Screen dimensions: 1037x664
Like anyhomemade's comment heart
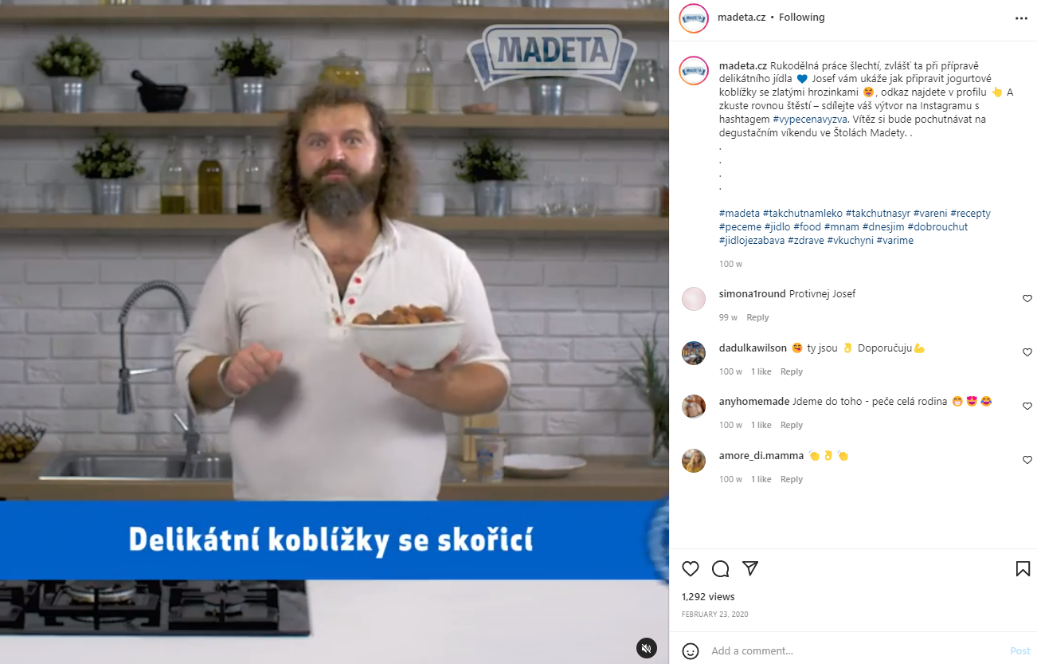point(1027,407)
